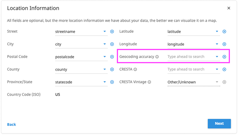Image resolution: width=238 pixels, height=135 pixels.
Task: Expand the Province/State dropdown
Action: pyautogui.click(x=105, y=82)
